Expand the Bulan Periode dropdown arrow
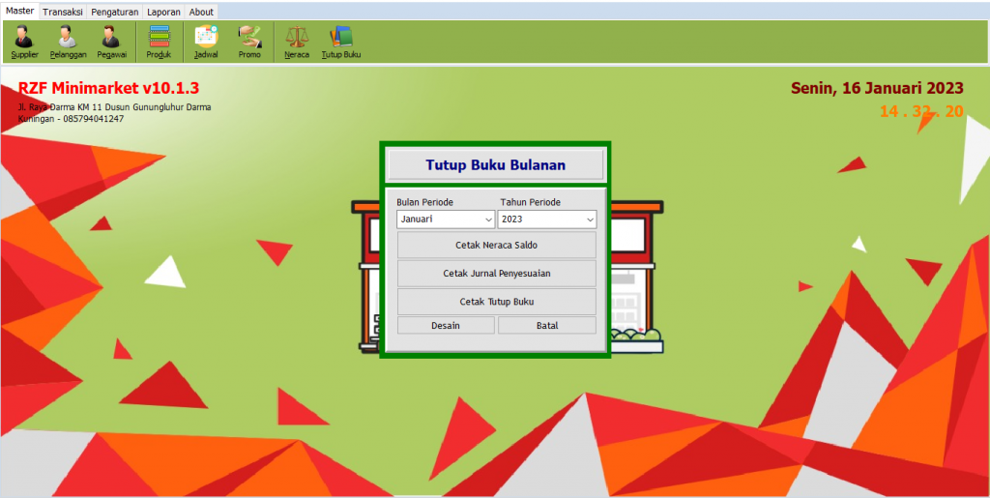990x498 pixels. [x=488, y=220]
